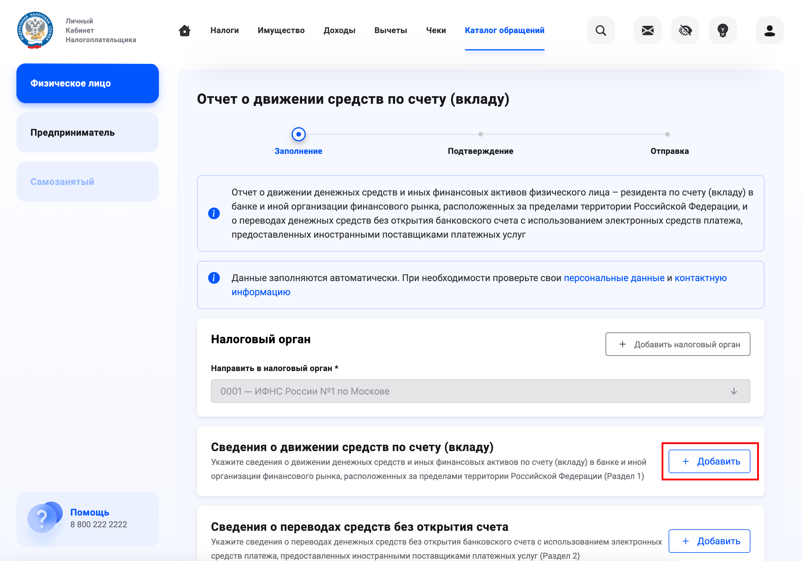Image resolution: width=802 pixels, height=561 pixels.
Task: Add сведения о переводах средств section
Action: coord(711,538)
